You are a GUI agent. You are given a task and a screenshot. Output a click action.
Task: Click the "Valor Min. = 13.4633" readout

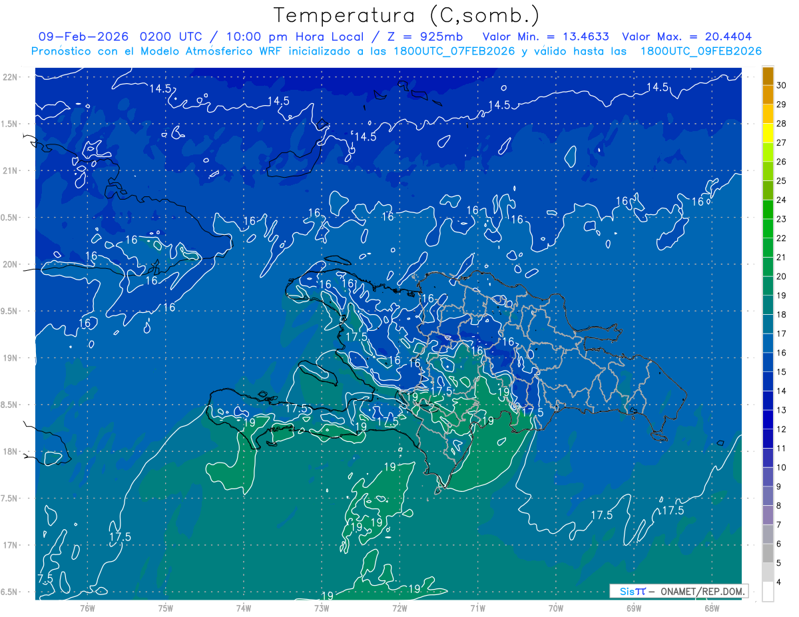coord(545,37)
